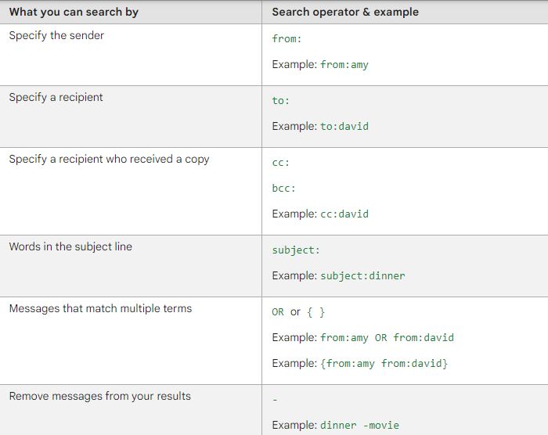The width and height of the screenshot is (548, 435).
Task: Click the standalone "subject:" operator code
Action: click(296, 250)
